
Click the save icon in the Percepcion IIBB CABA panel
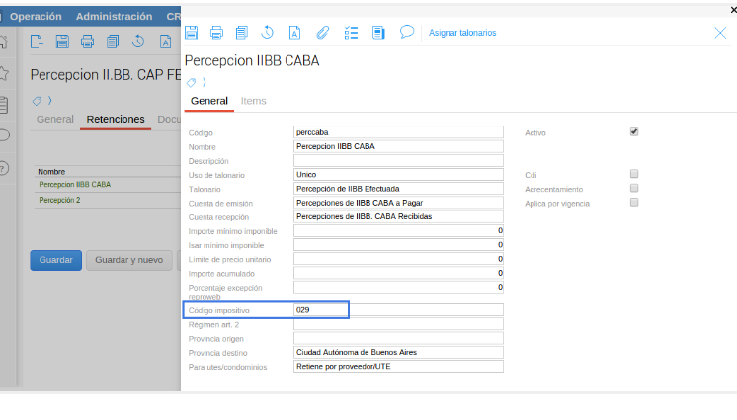[x=192, y=33]
